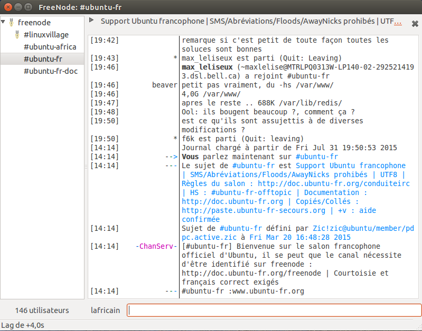422x331 pixels.
Task: Open the paste.ubuntu-fr-secours.org link
Action: pos(254,210)
